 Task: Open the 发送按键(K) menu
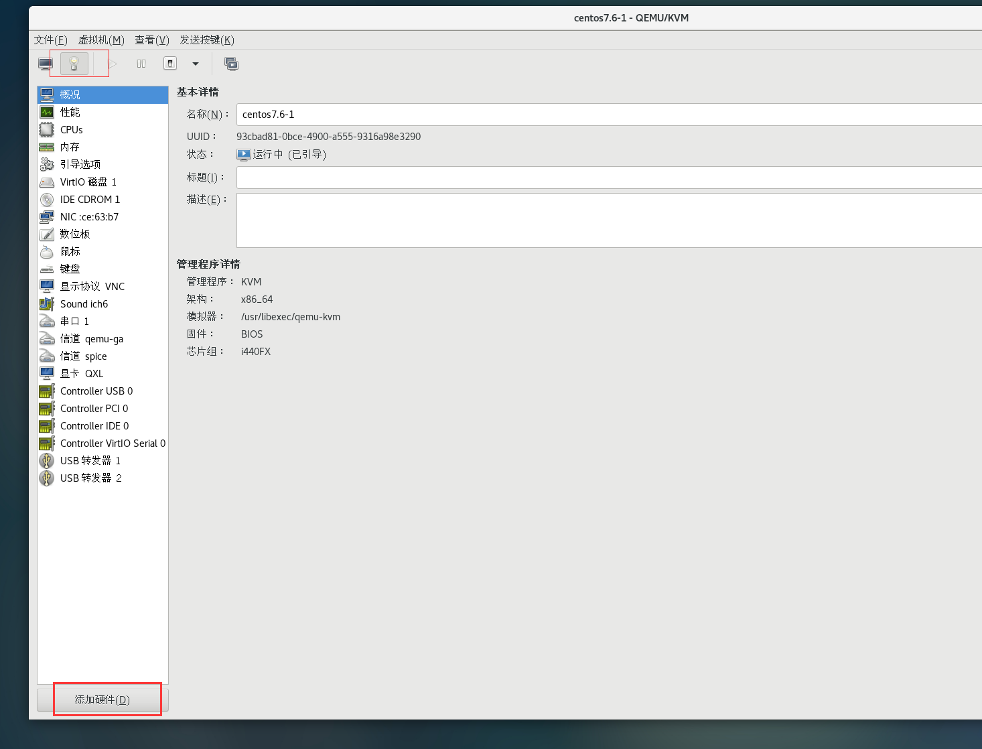point(207,40)
